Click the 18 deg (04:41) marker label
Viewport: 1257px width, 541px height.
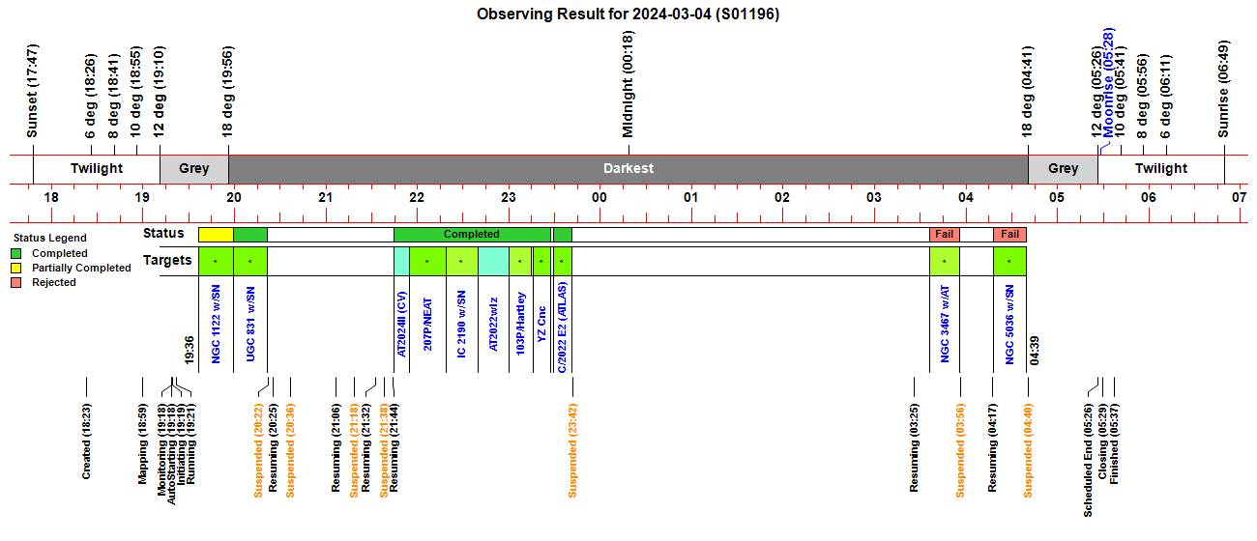[x=1027, y=92]
